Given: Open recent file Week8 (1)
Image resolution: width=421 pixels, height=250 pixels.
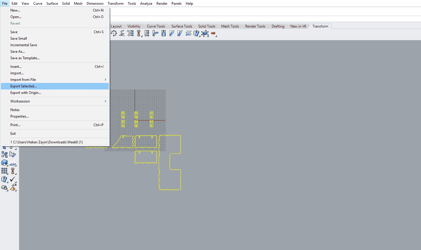Looking at the screenshot, I should (55, 142).
